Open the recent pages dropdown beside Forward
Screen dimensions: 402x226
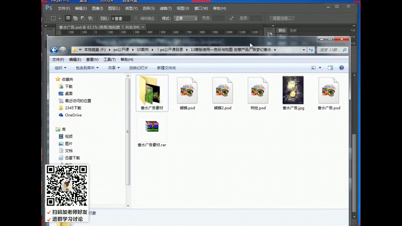[x=69, y=50]
